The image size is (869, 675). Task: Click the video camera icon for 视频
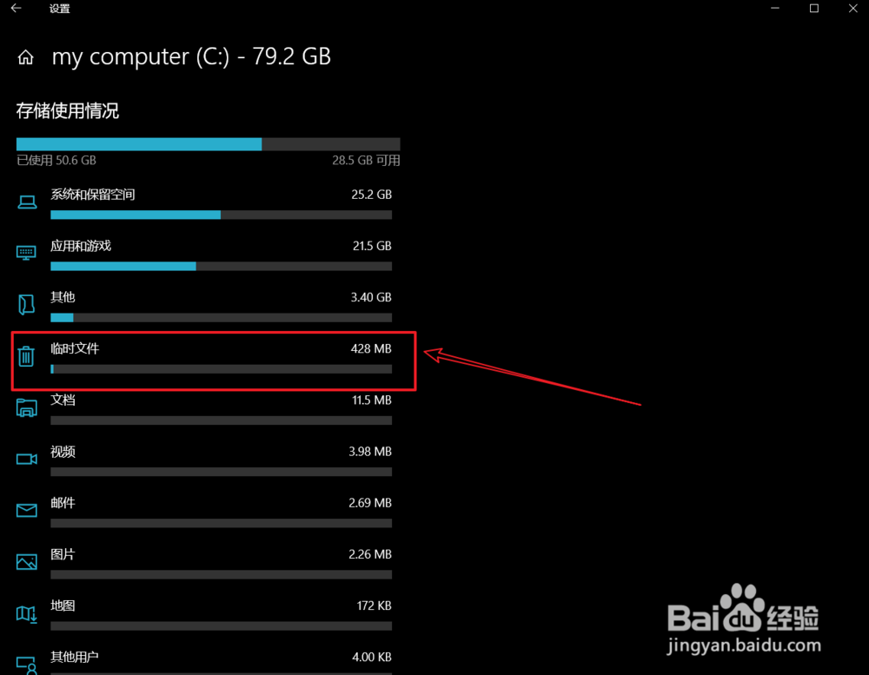point(27,459)
